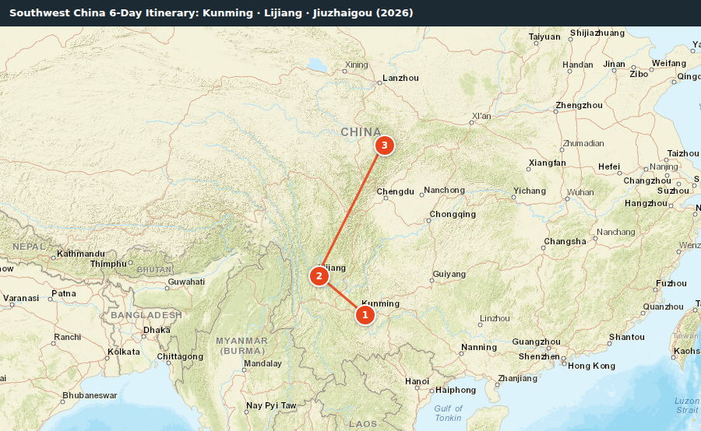Click the Taiyuan city label

click(x=544, y=37)
